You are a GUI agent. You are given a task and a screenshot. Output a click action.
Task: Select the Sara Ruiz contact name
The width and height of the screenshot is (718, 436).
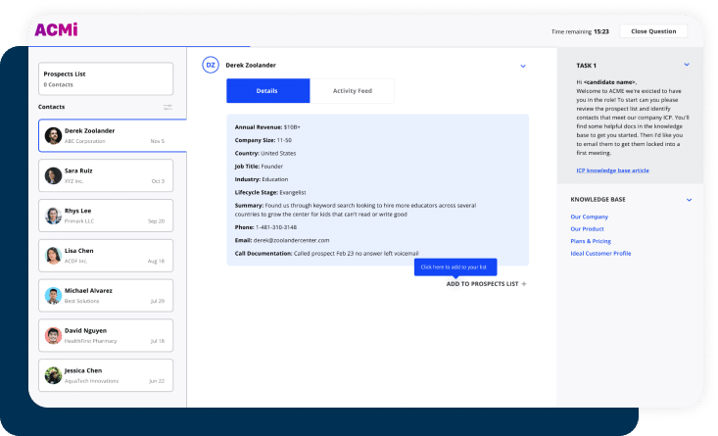(78, 170)
